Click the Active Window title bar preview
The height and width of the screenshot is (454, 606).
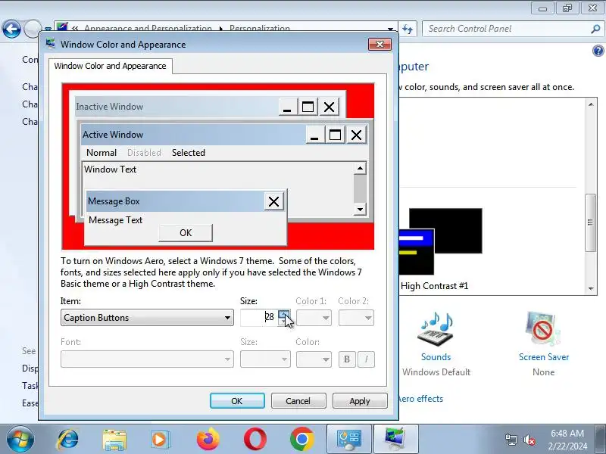click(x=193, y=135)
